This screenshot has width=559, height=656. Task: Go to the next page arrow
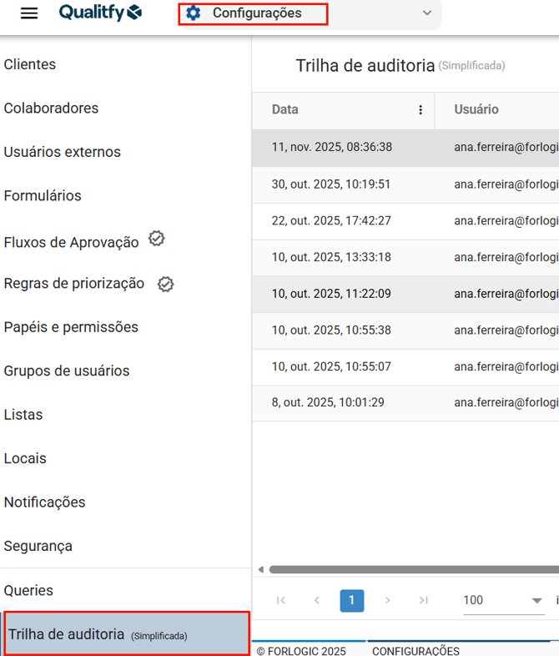[387, 600]
